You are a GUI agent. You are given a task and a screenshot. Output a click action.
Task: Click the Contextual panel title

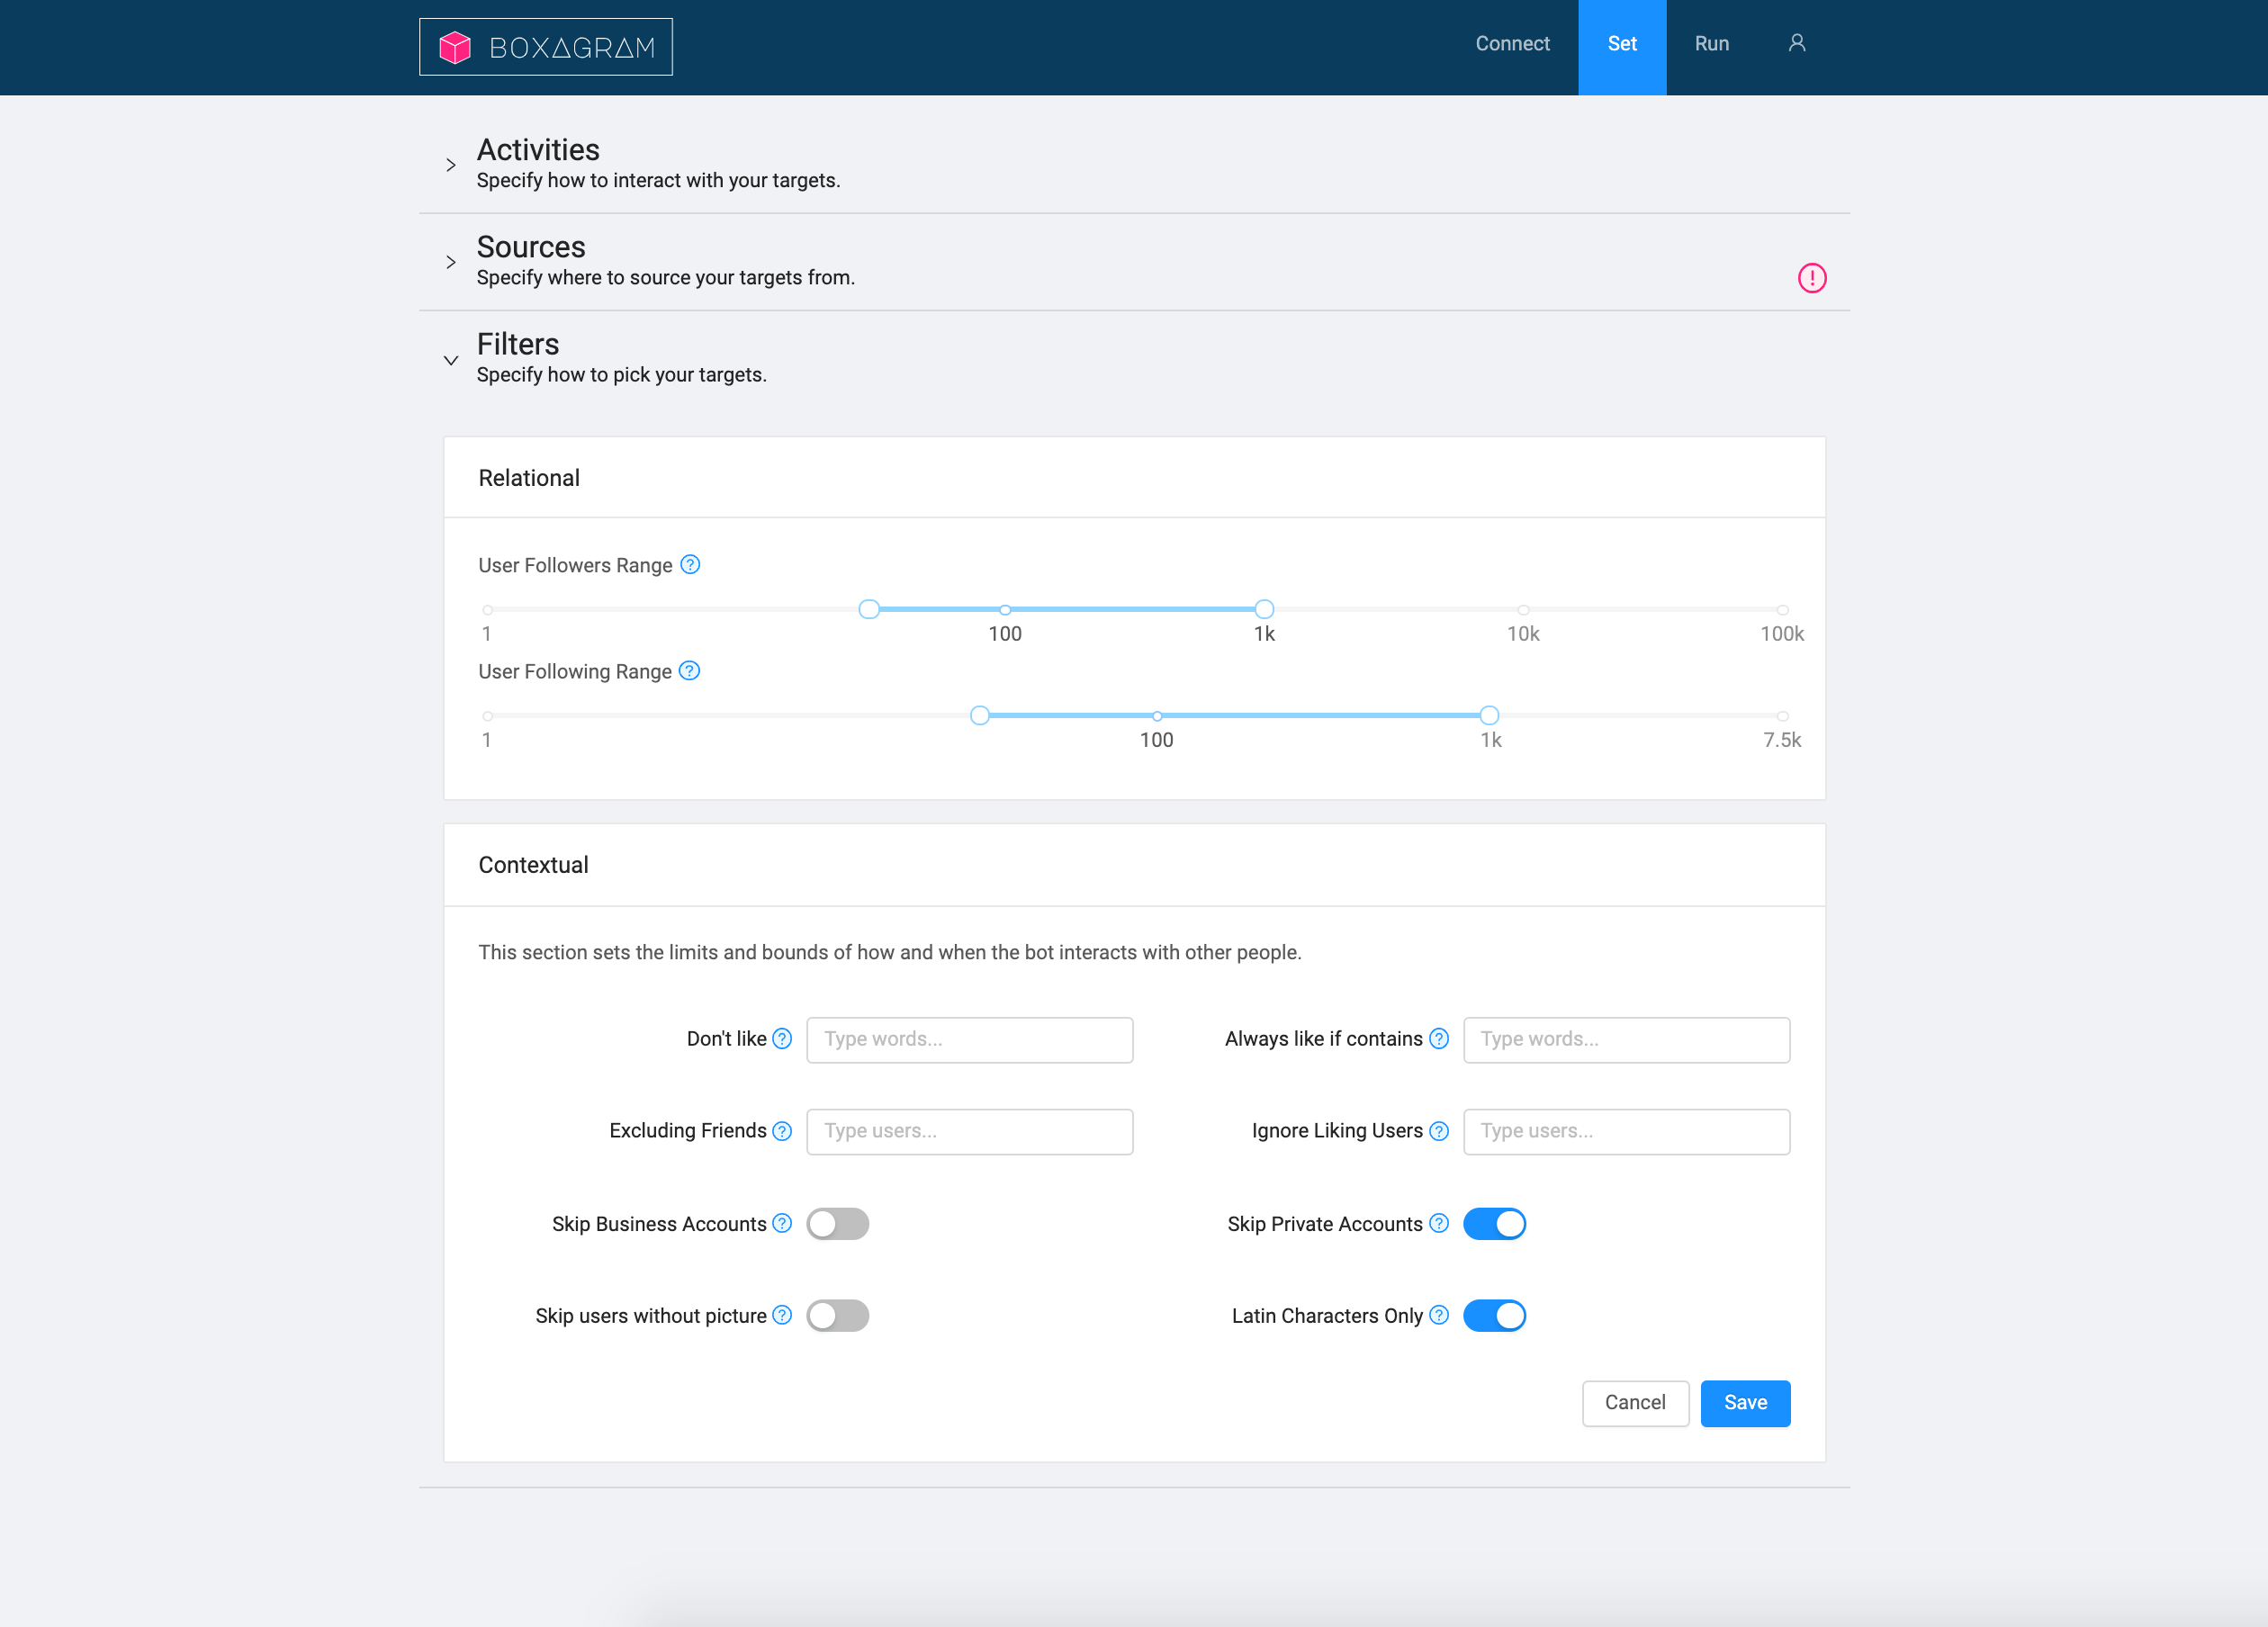[533, 865]
